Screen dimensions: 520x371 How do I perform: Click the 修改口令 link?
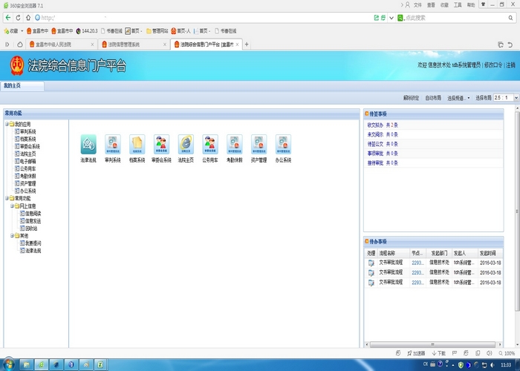[x=493, y=65]
